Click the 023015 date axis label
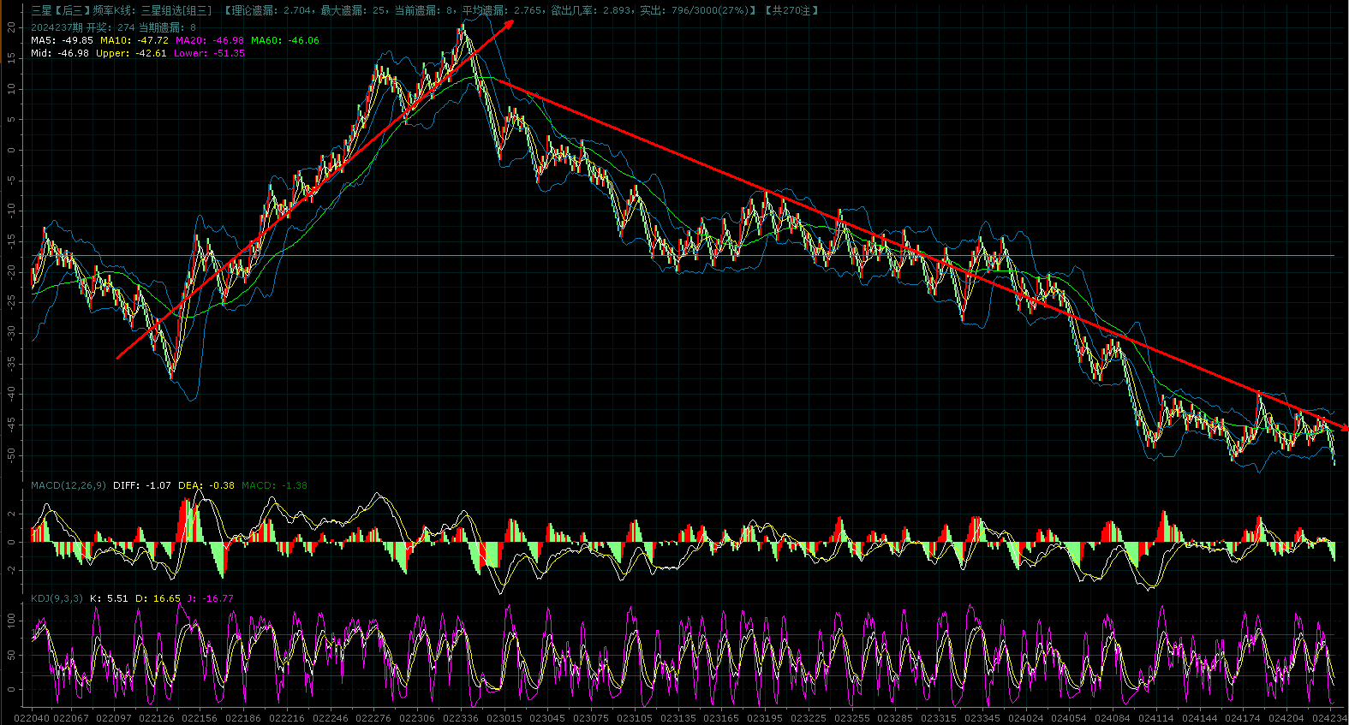This screenshot has width=1349, height=725. (x=504, y=718)
